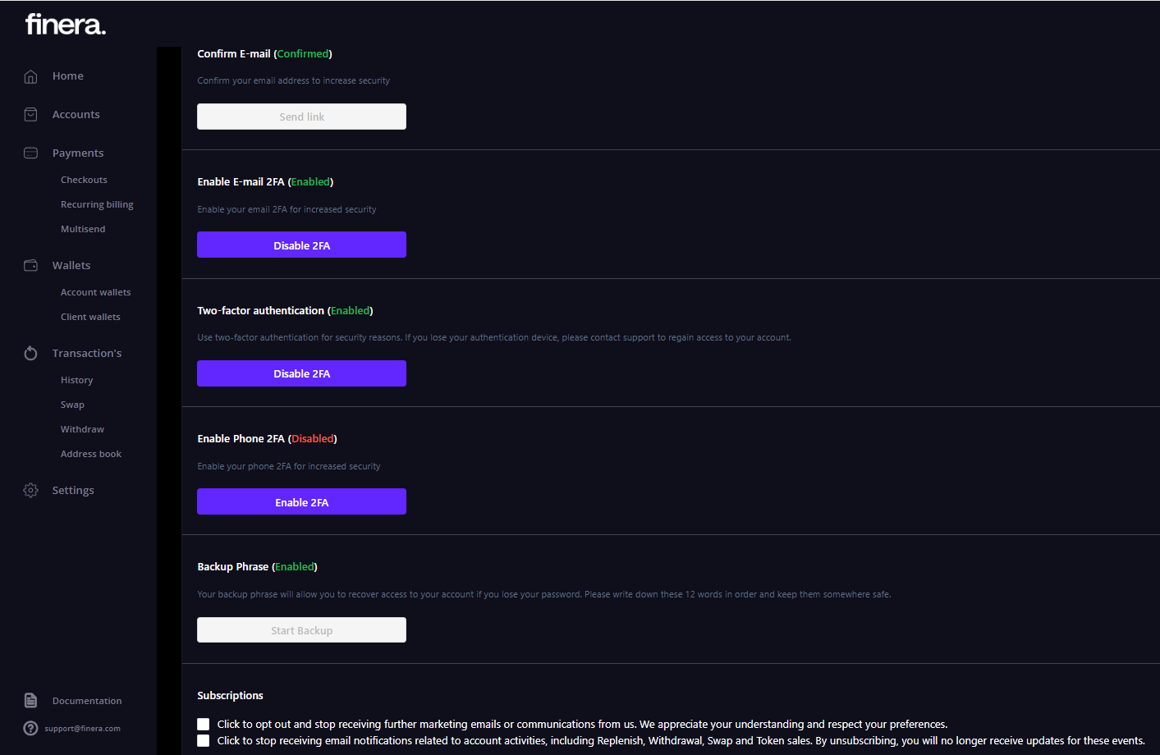
Task: Select Swap under Transaction's
Action: (x=72, y=405)
